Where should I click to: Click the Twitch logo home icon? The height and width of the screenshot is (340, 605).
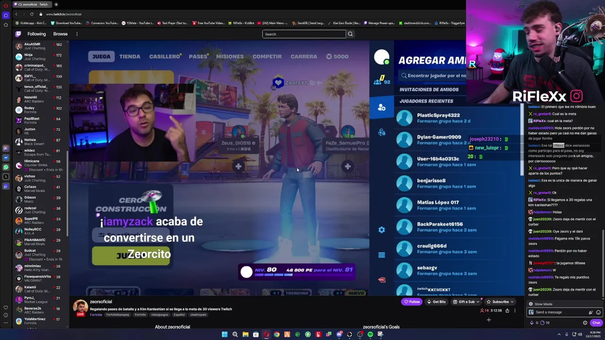coord(18,34)
